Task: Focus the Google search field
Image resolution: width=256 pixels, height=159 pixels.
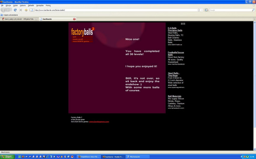Action: (x=230, y=10)
